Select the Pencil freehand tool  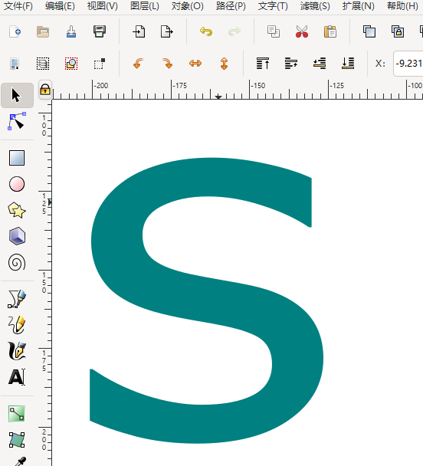(17, 325)
